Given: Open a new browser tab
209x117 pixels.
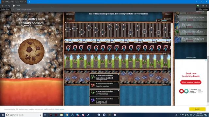Looking at the screenshot, I should point(29,2).
